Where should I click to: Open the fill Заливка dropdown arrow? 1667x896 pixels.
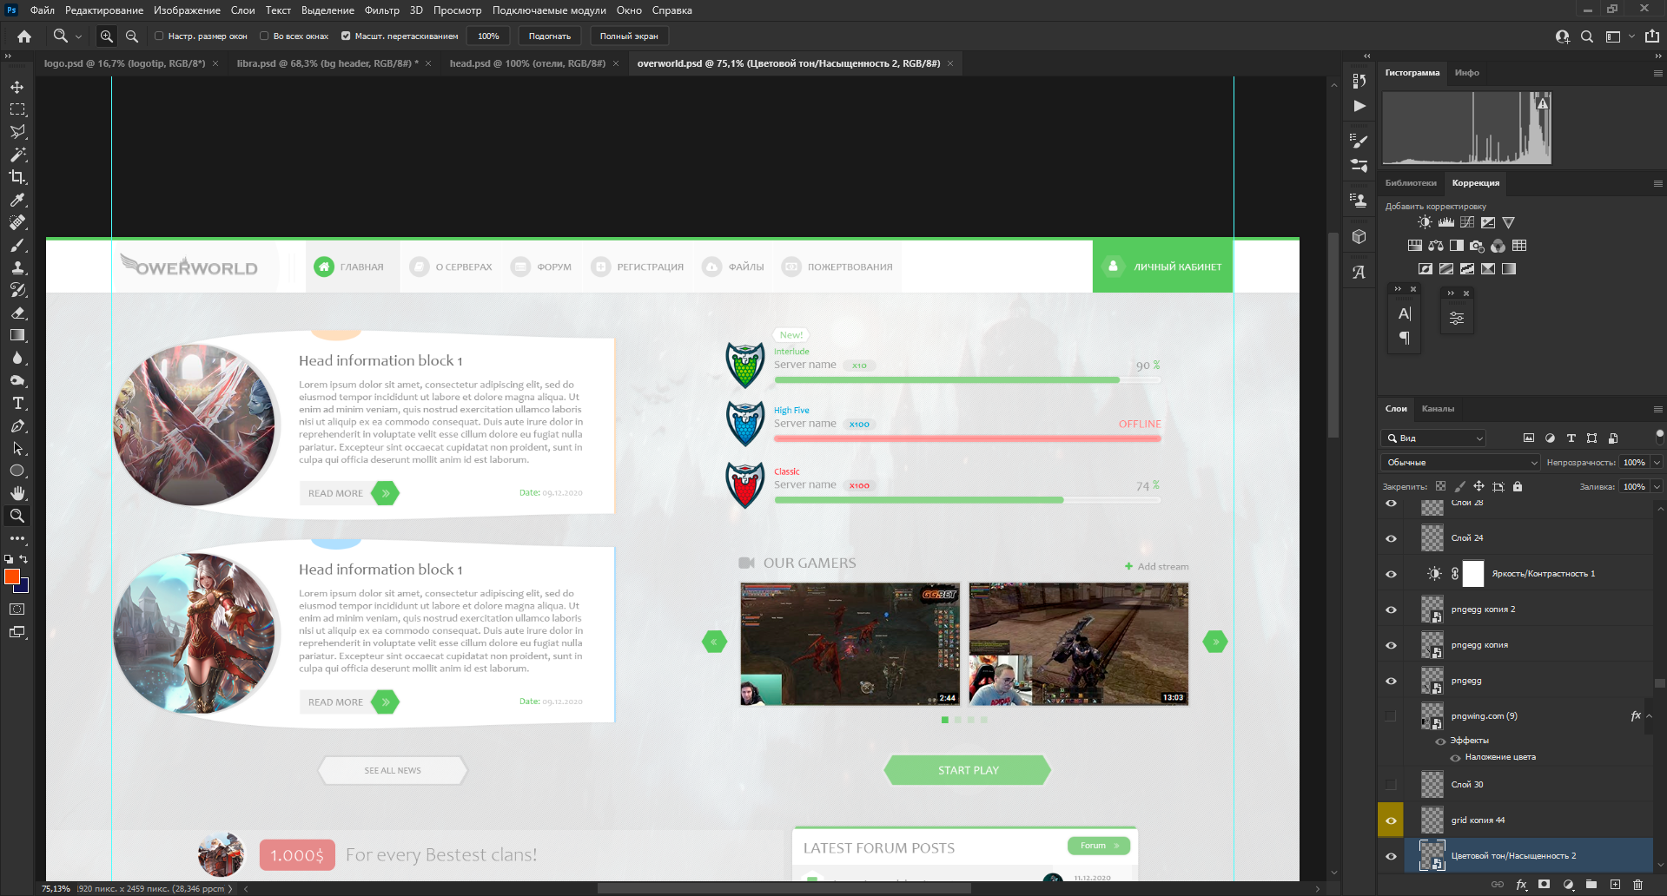(1657, 487)
